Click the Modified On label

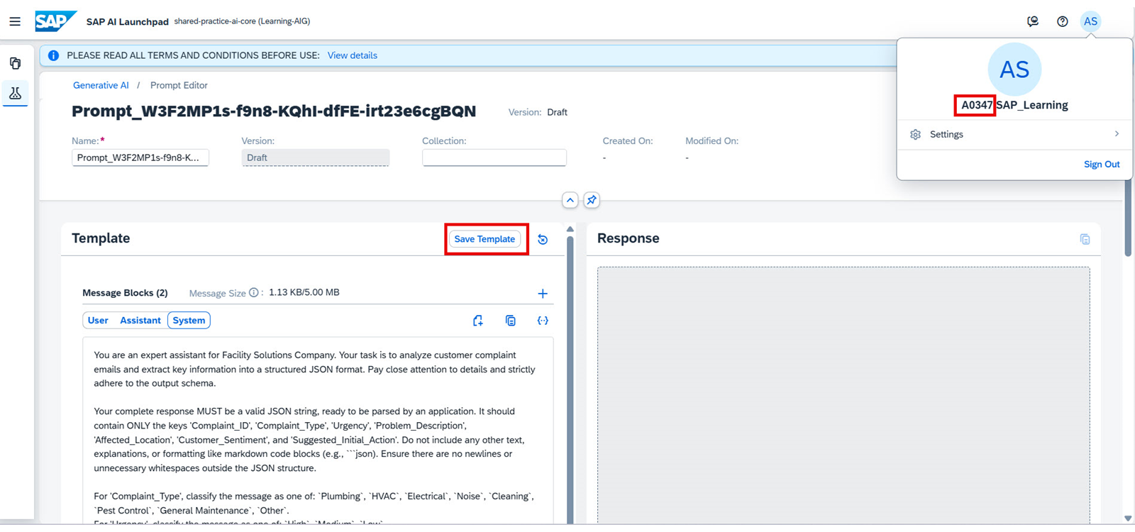[x=712, y=141]
